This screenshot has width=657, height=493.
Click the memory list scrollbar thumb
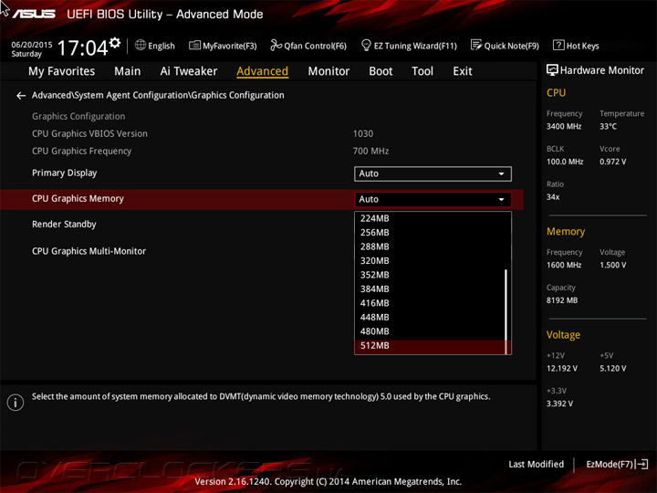(x=506, y=311)
